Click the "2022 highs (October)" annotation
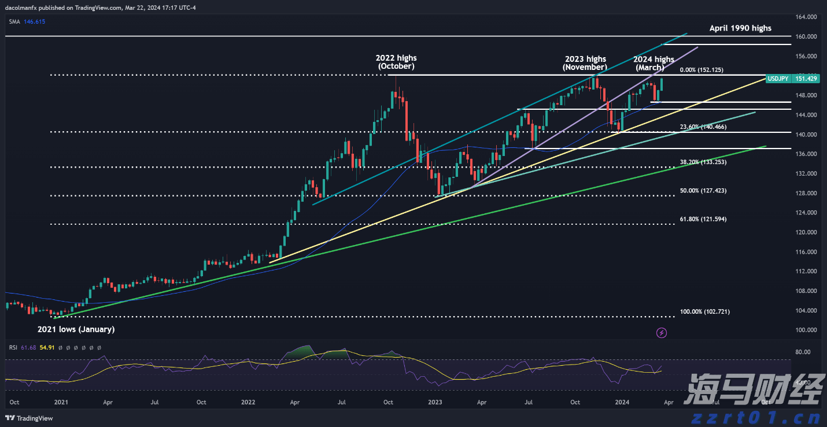This screenshot has height=427, width=827. coord(396,62)
